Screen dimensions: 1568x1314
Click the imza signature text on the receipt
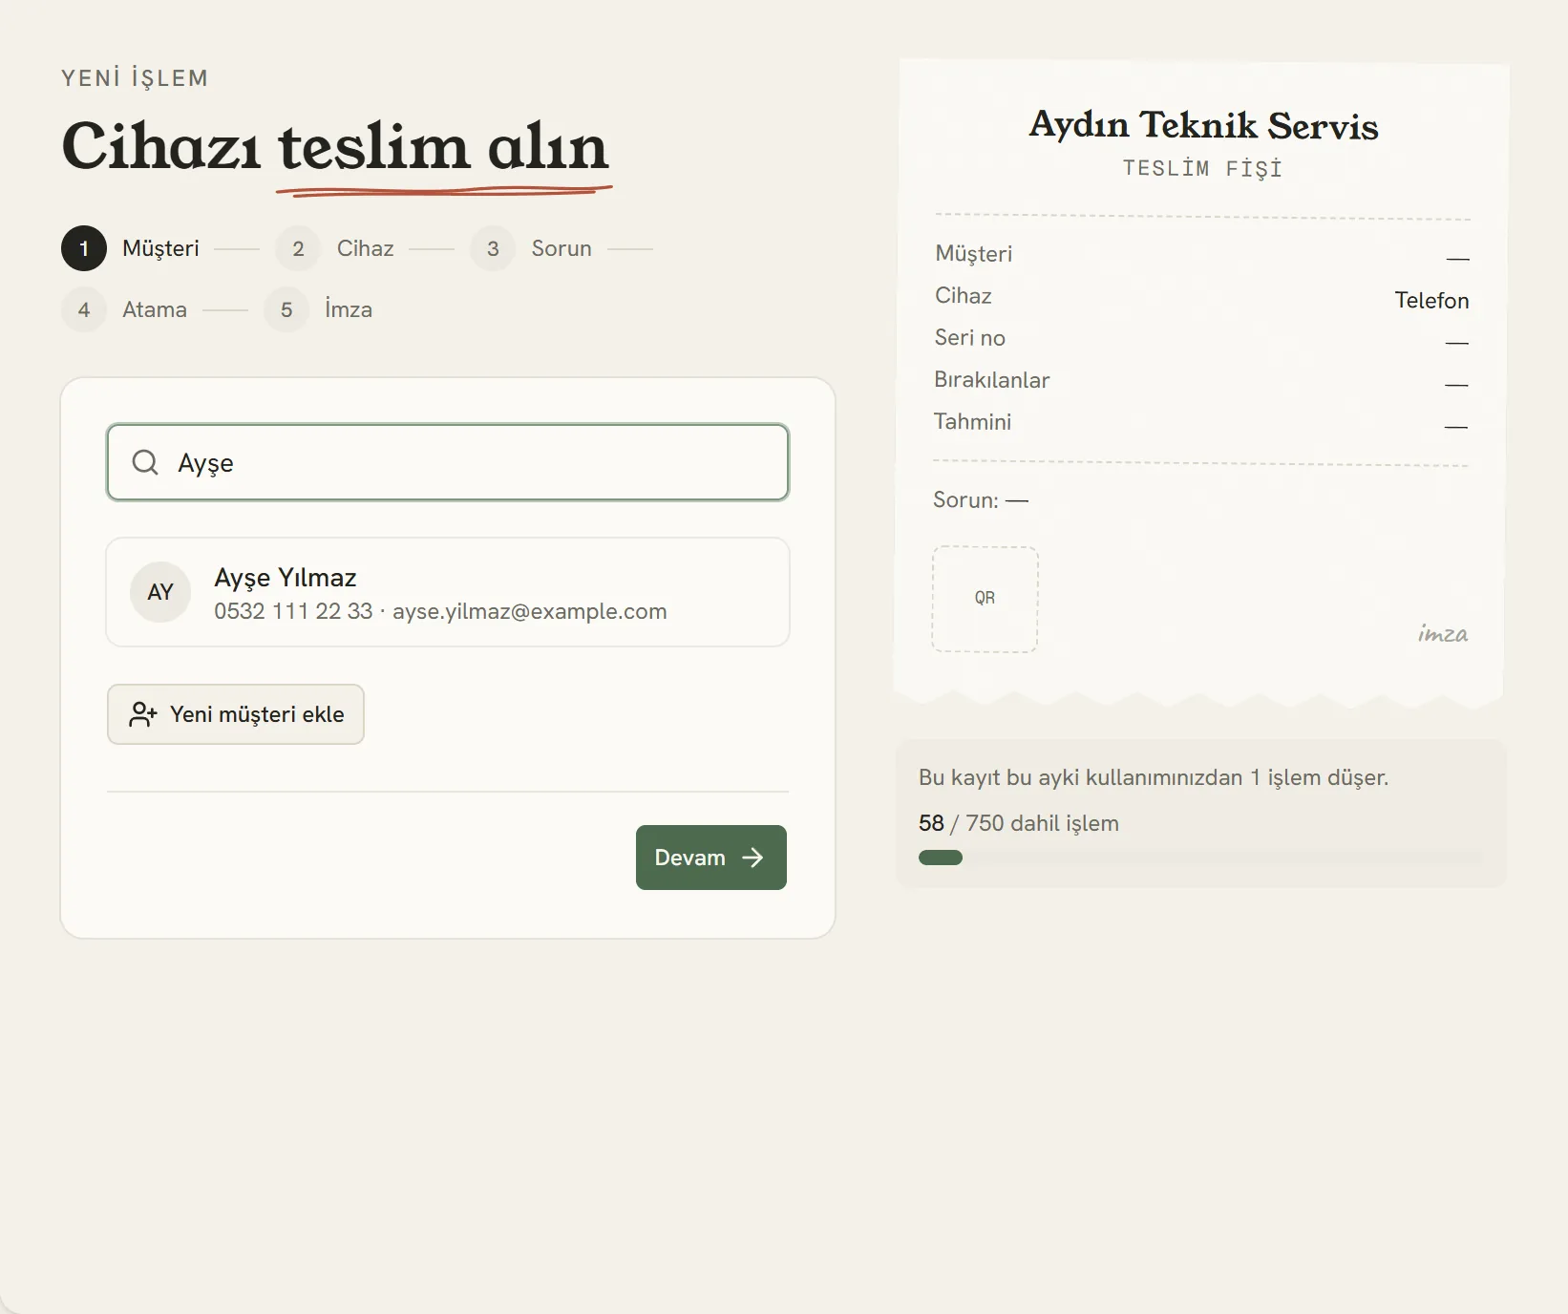click(x=1443, y=633)
